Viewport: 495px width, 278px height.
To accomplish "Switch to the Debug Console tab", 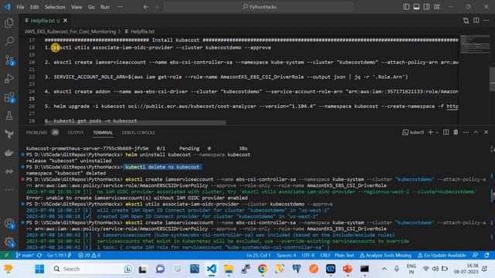I will (x=138, y=133).
